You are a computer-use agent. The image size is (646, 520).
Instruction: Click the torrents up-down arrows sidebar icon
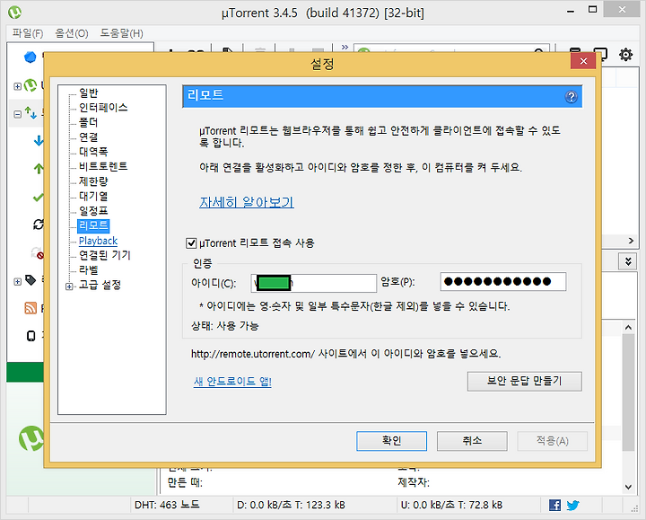pos(31,112)
